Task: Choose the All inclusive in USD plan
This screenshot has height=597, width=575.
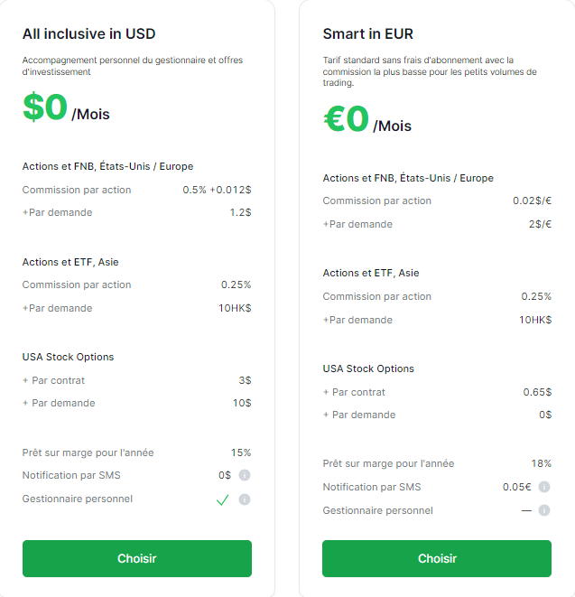Action: click(x=136, y=558)
